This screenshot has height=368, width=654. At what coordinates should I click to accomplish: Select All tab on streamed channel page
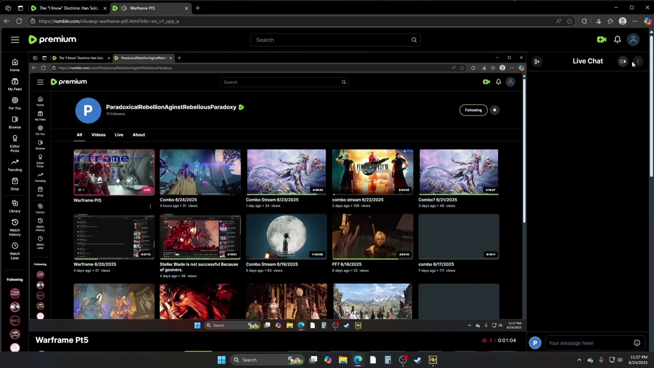[79, 135]
